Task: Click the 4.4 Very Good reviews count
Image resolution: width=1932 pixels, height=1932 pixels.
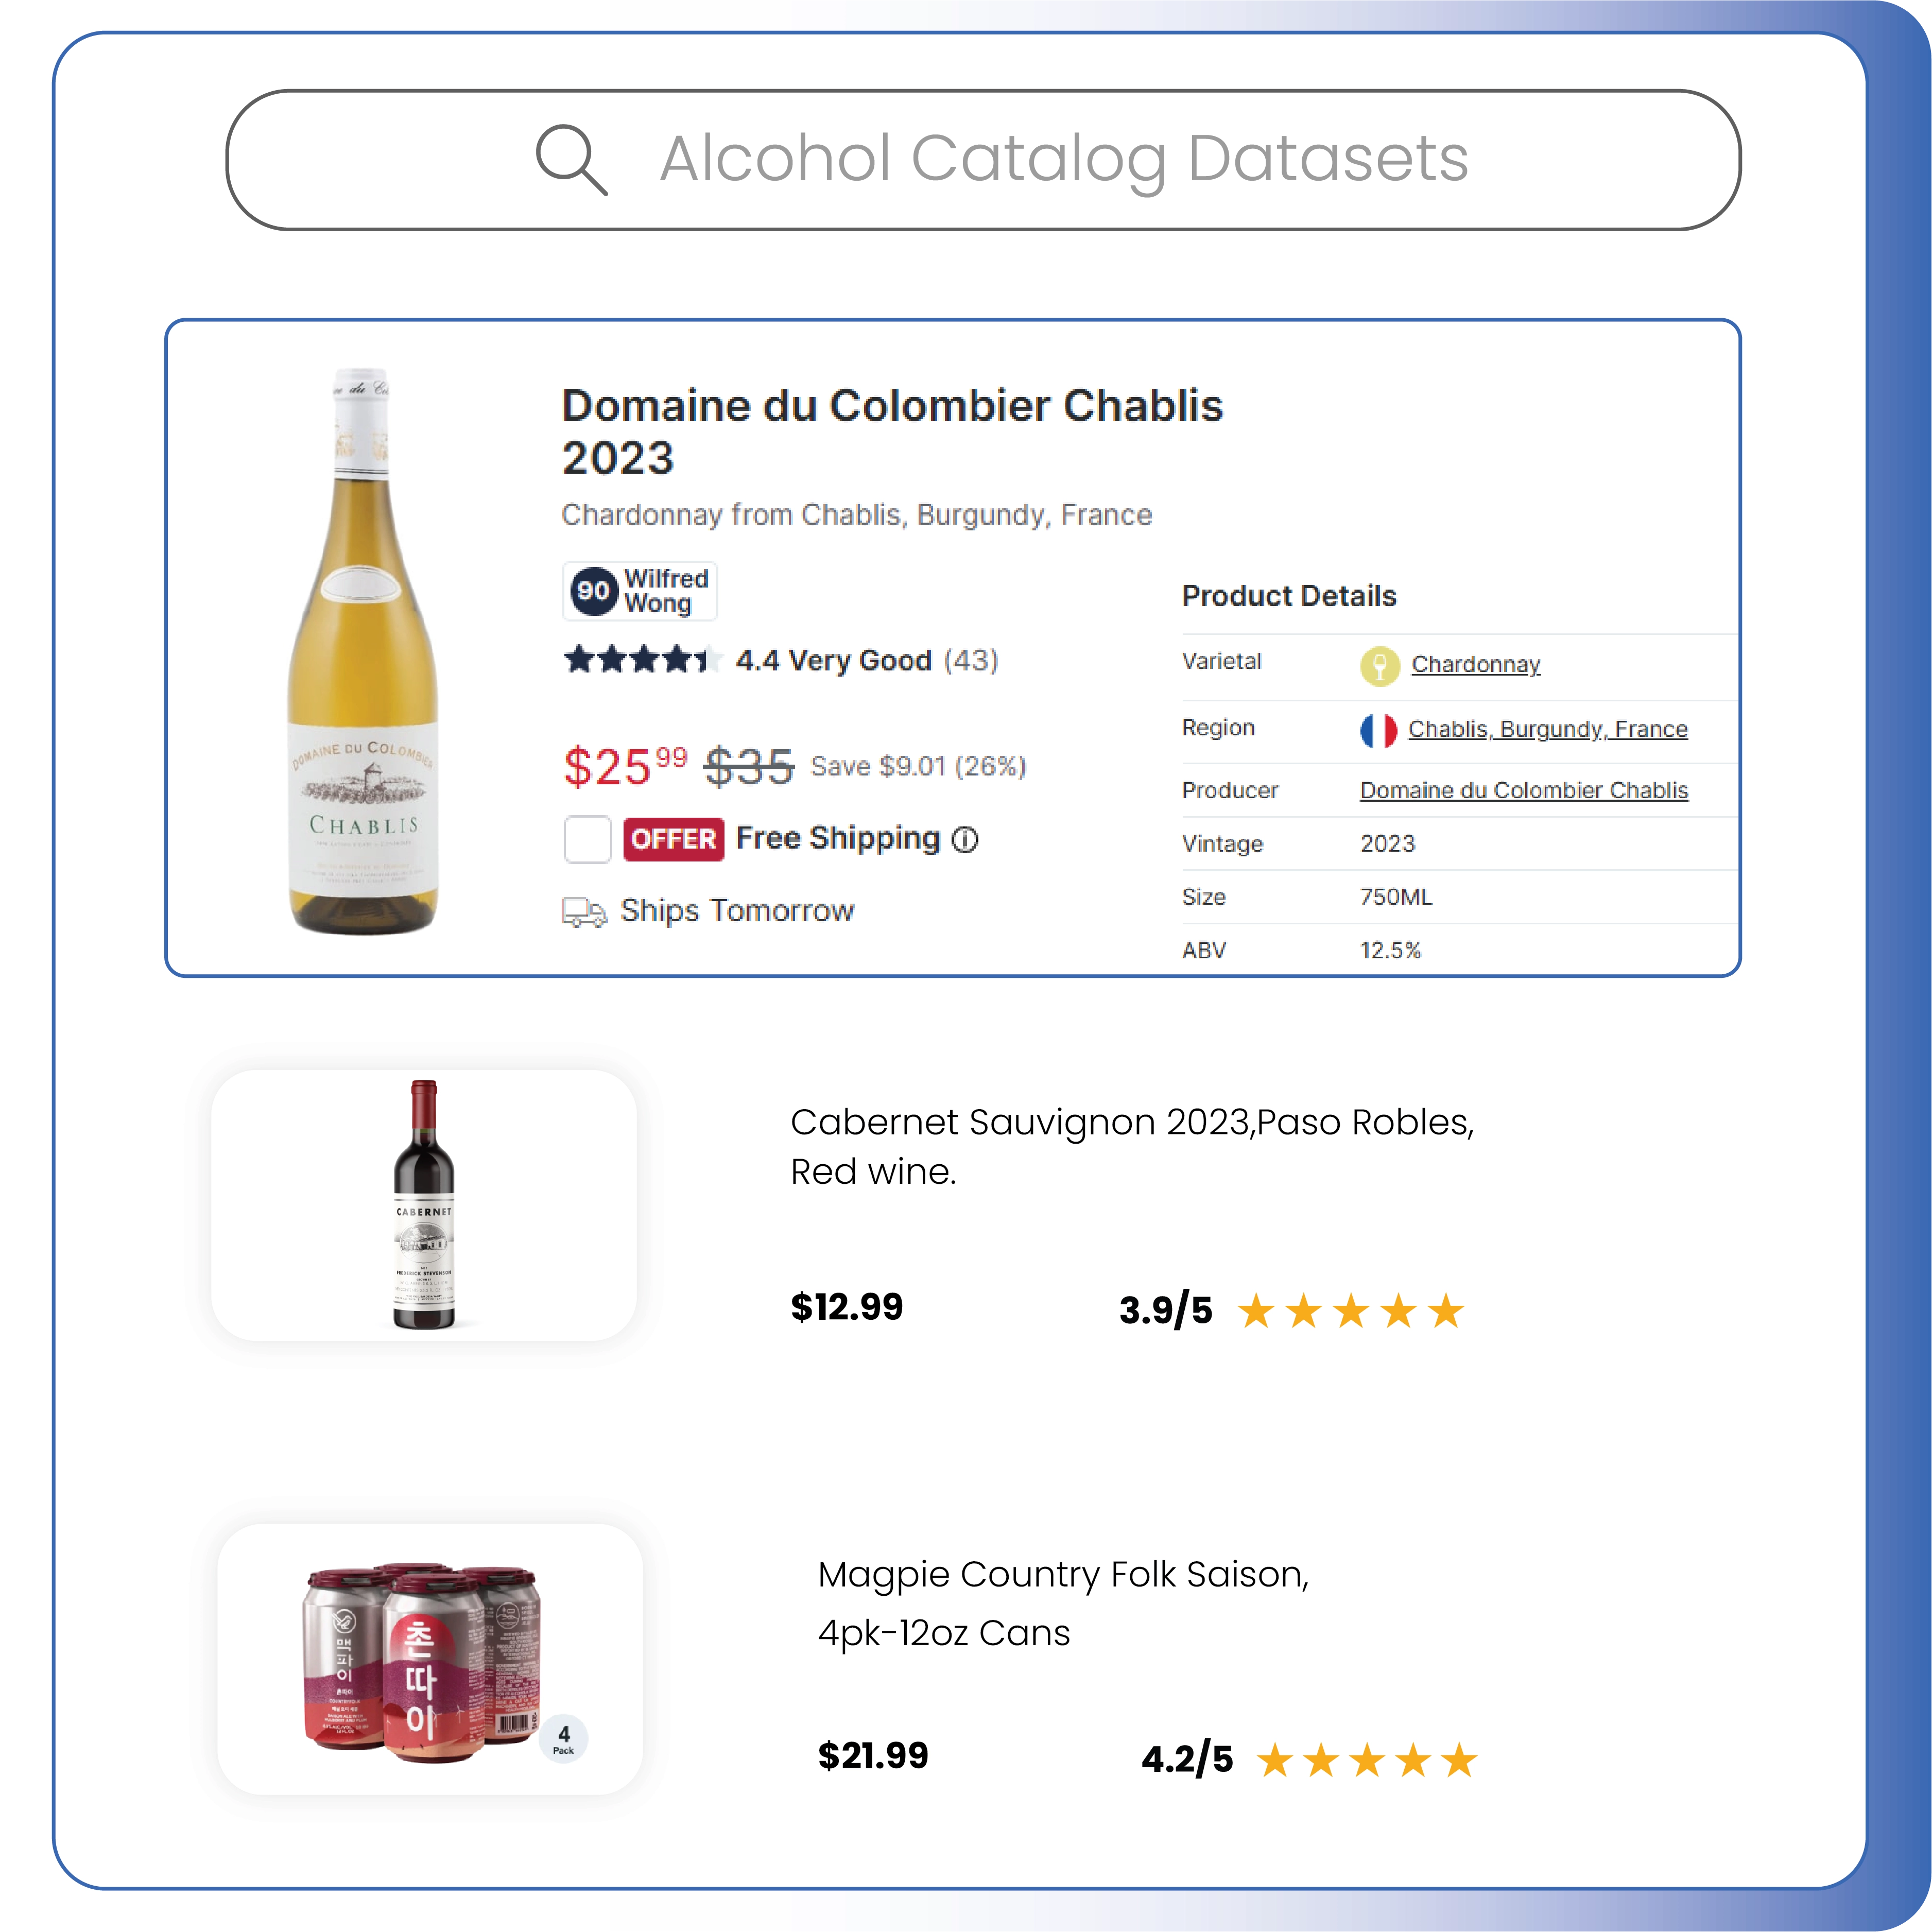Action: pos(969,660)
